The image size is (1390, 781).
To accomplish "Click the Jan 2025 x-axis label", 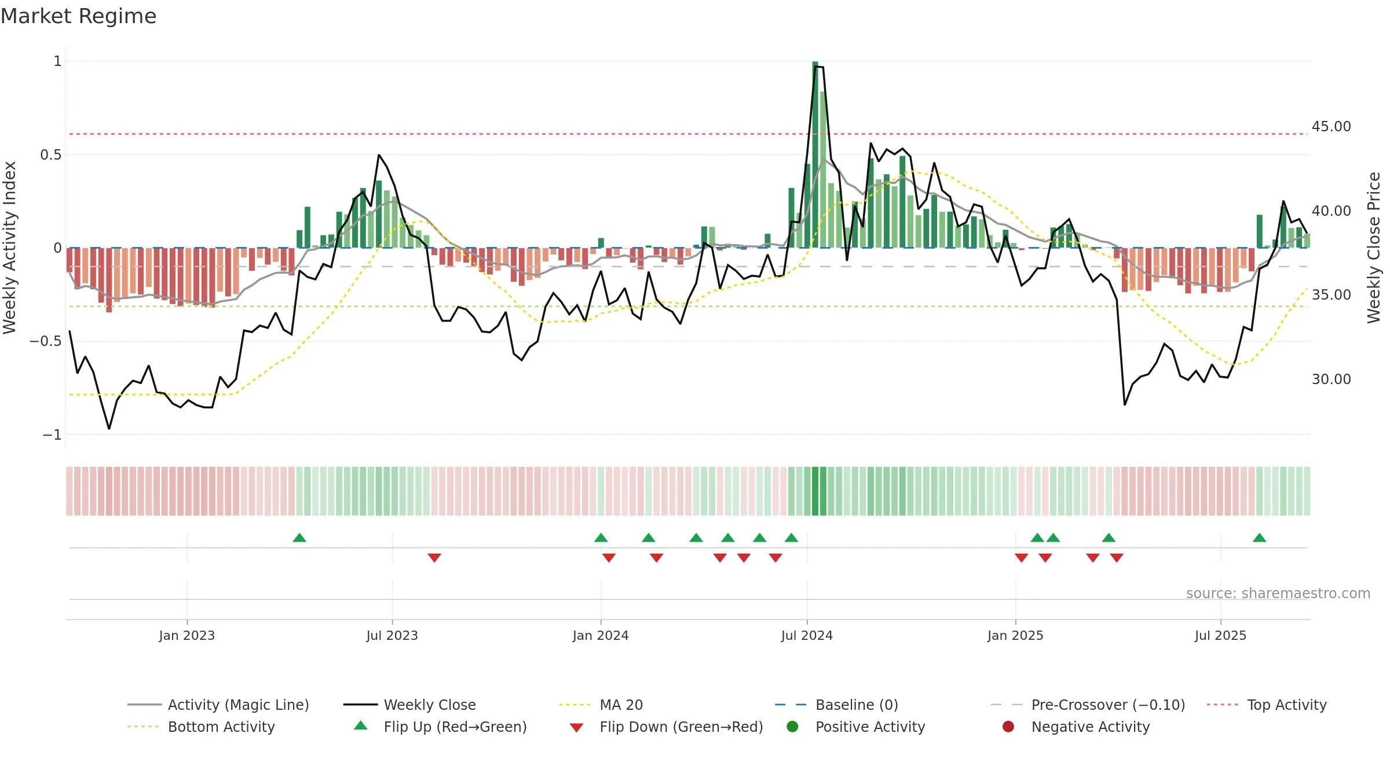I will click(1015, 635).
